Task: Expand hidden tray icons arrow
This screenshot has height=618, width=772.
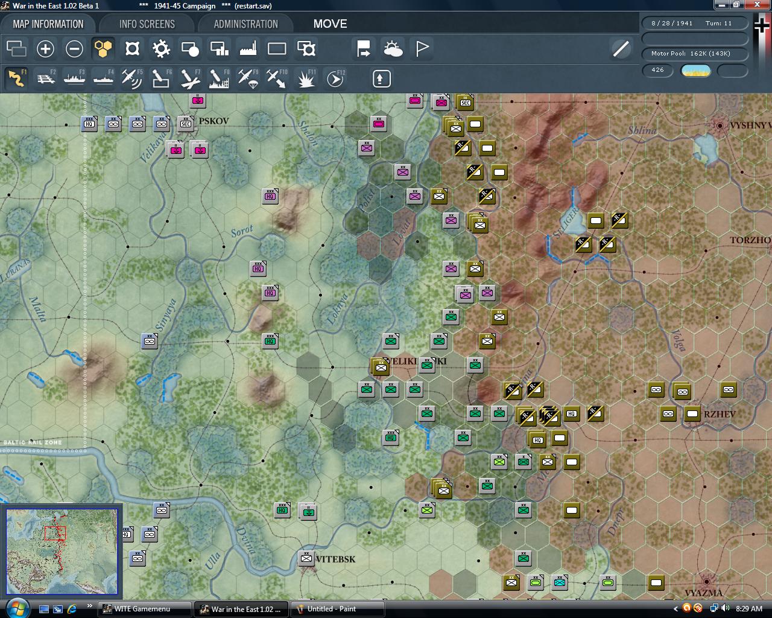Action: (675, 609)
